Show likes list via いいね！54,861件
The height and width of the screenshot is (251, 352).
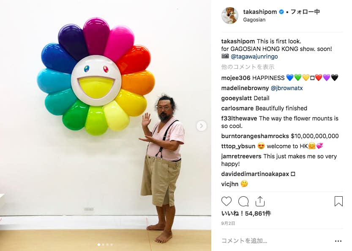pyautogui.click(x=246, y=214)
